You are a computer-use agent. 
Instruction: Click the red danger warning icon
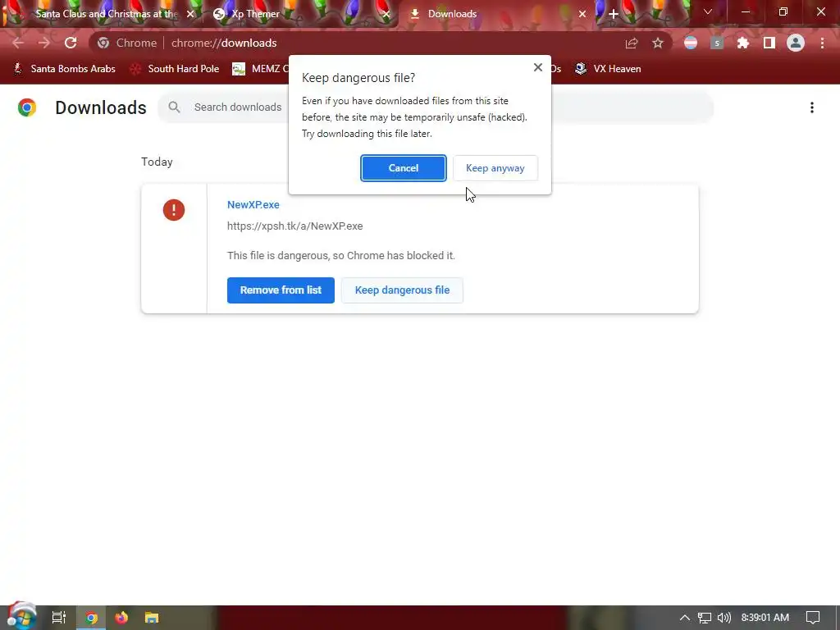174,210
